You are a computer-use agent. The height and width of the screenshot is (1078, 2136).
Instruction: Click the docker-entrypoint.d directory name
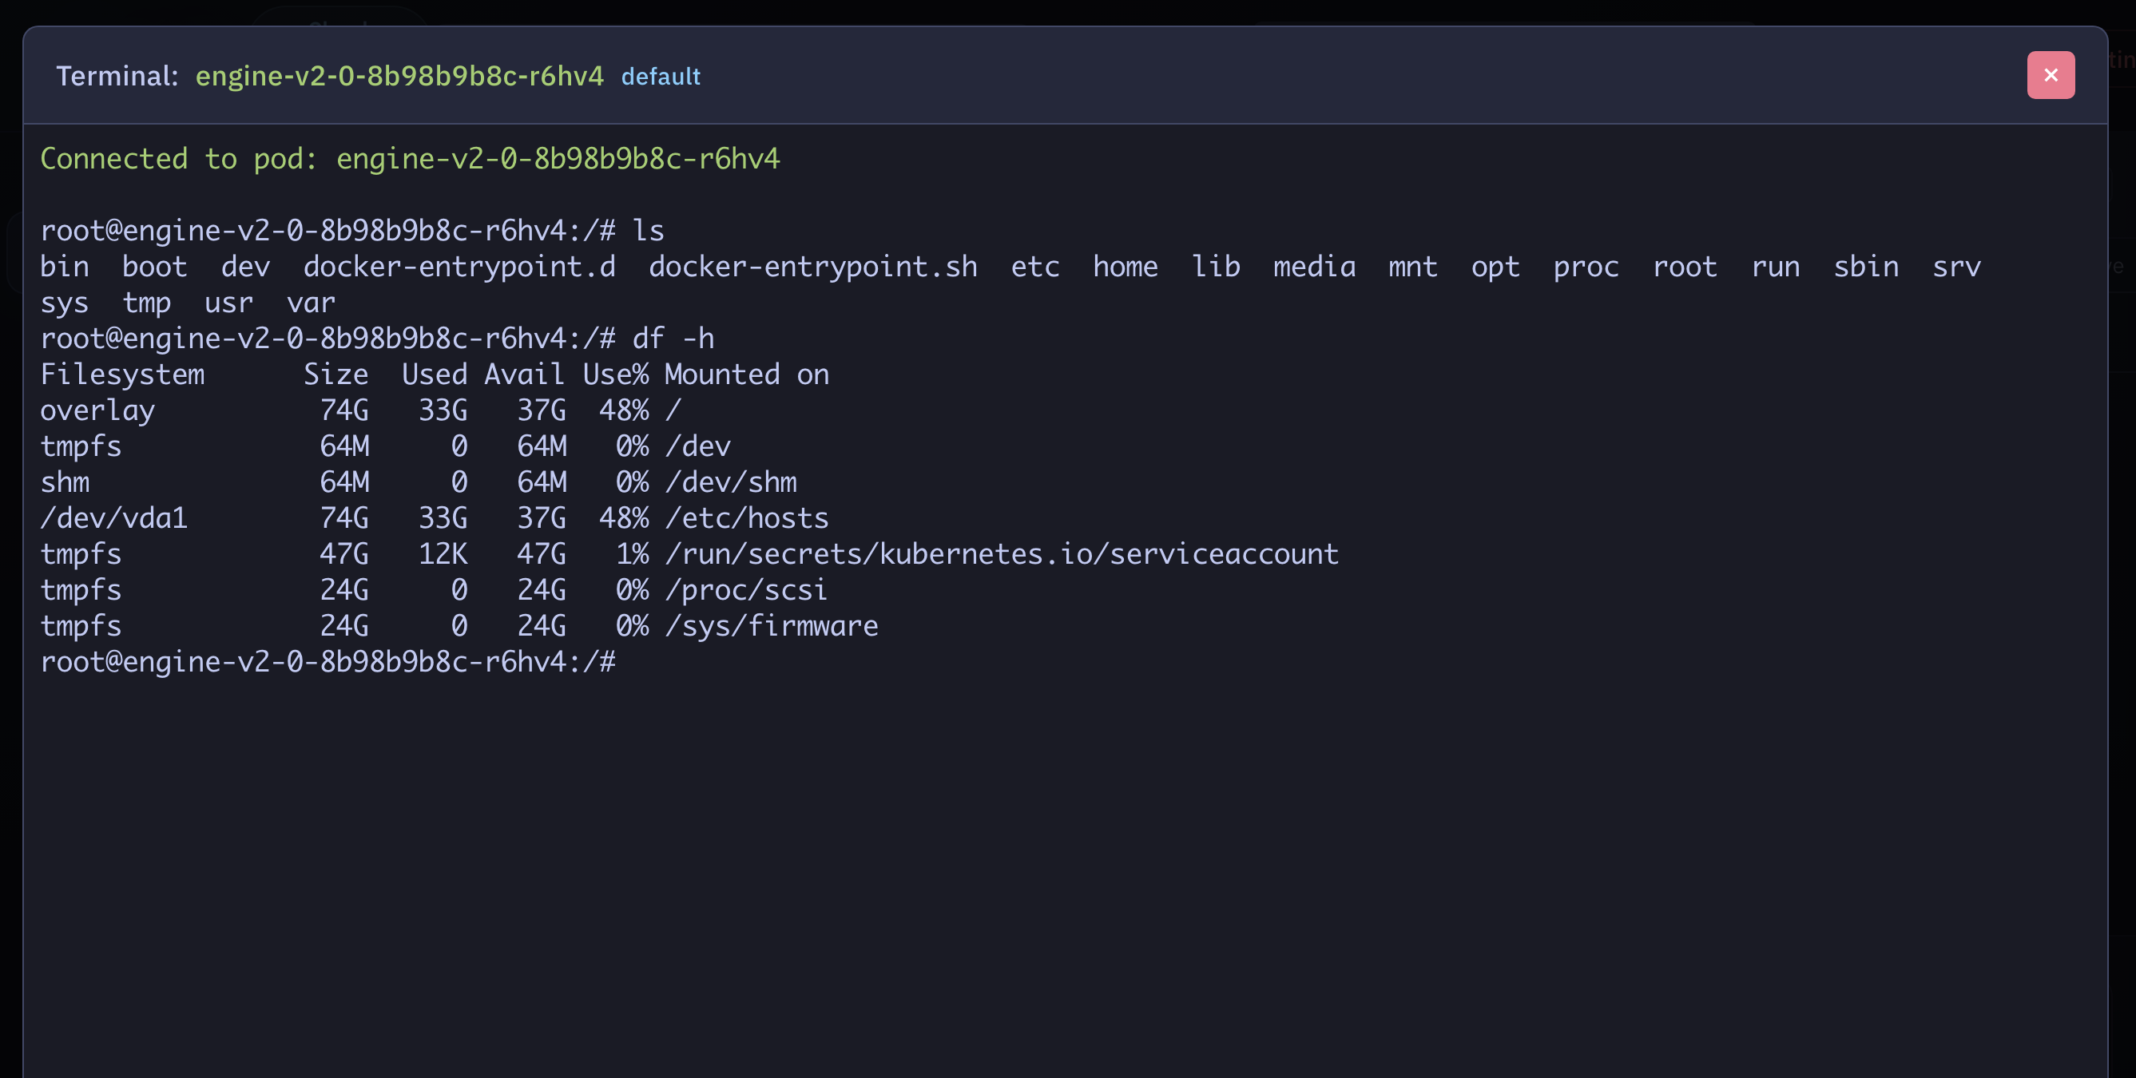tap(459, 267)
